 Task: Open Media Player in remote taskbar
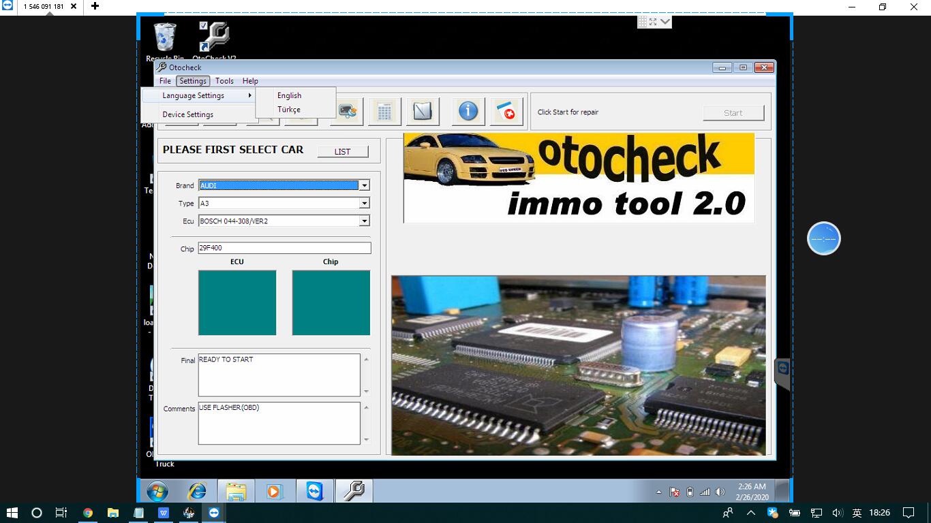(274, 491)
